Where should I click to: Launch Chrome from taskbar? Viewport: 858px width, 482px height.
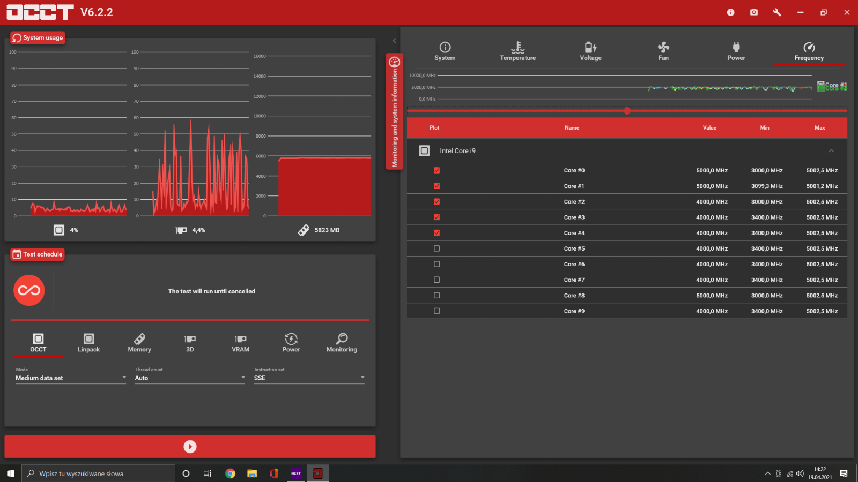[x=230, y=473]
